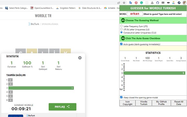The height and width of the screenshot is (117, 187).
Task: Click the #1 badge in Choose Guessing Method
Action: (x=123, y=20)
